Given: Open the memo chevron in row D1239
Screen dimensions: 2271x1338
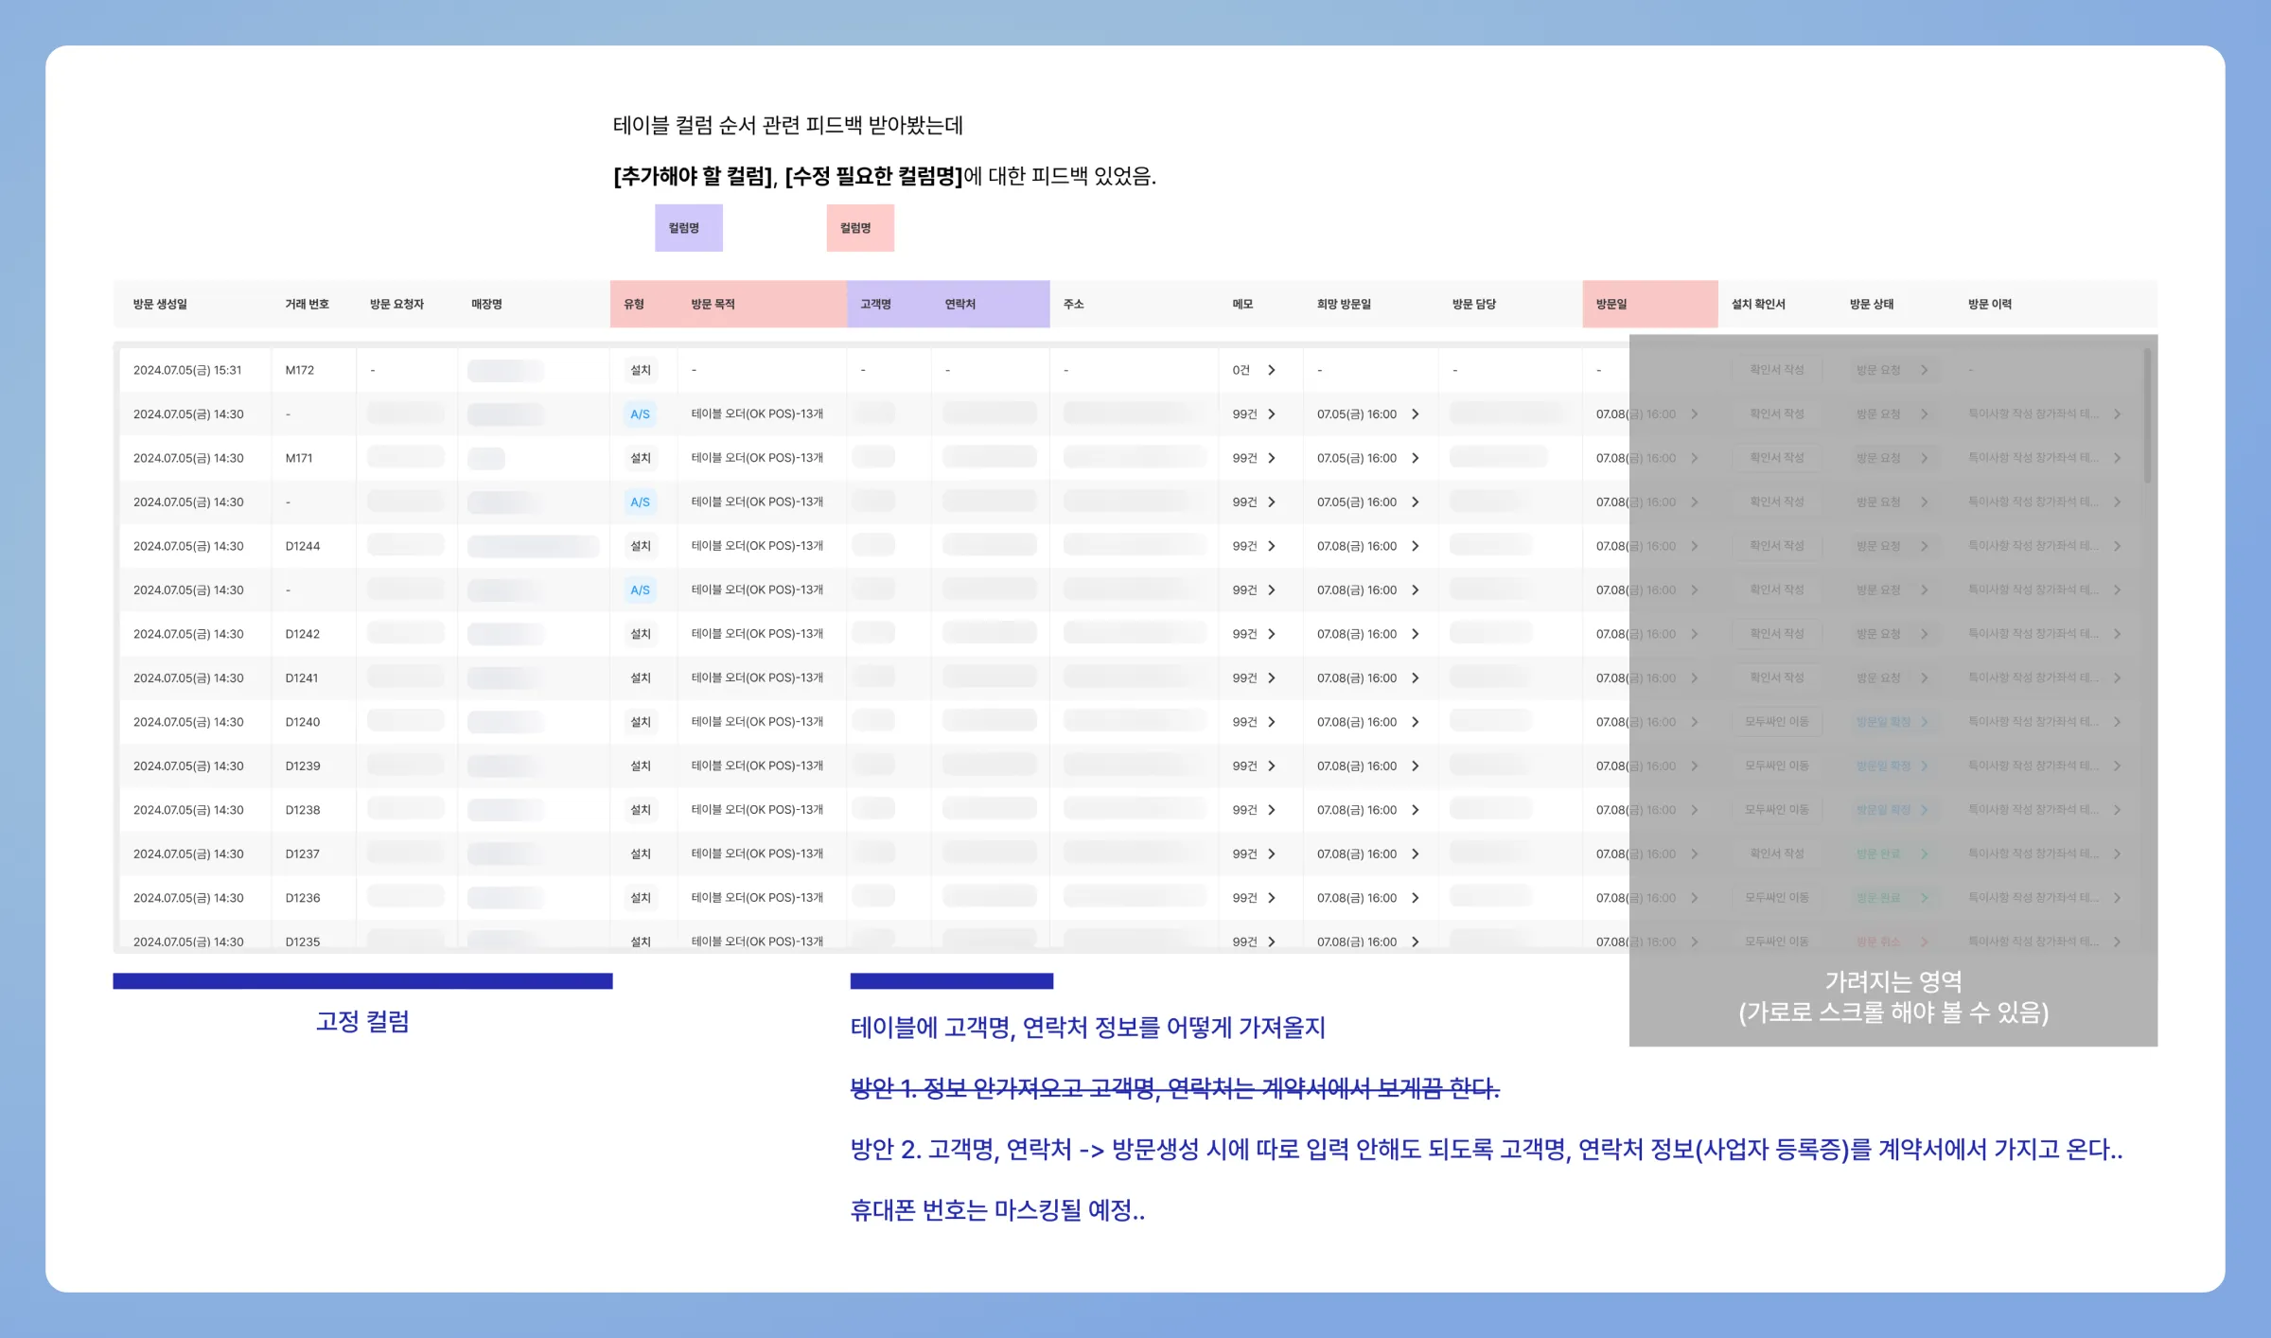Looking at the screenshot, I should tap(1271, 766).
